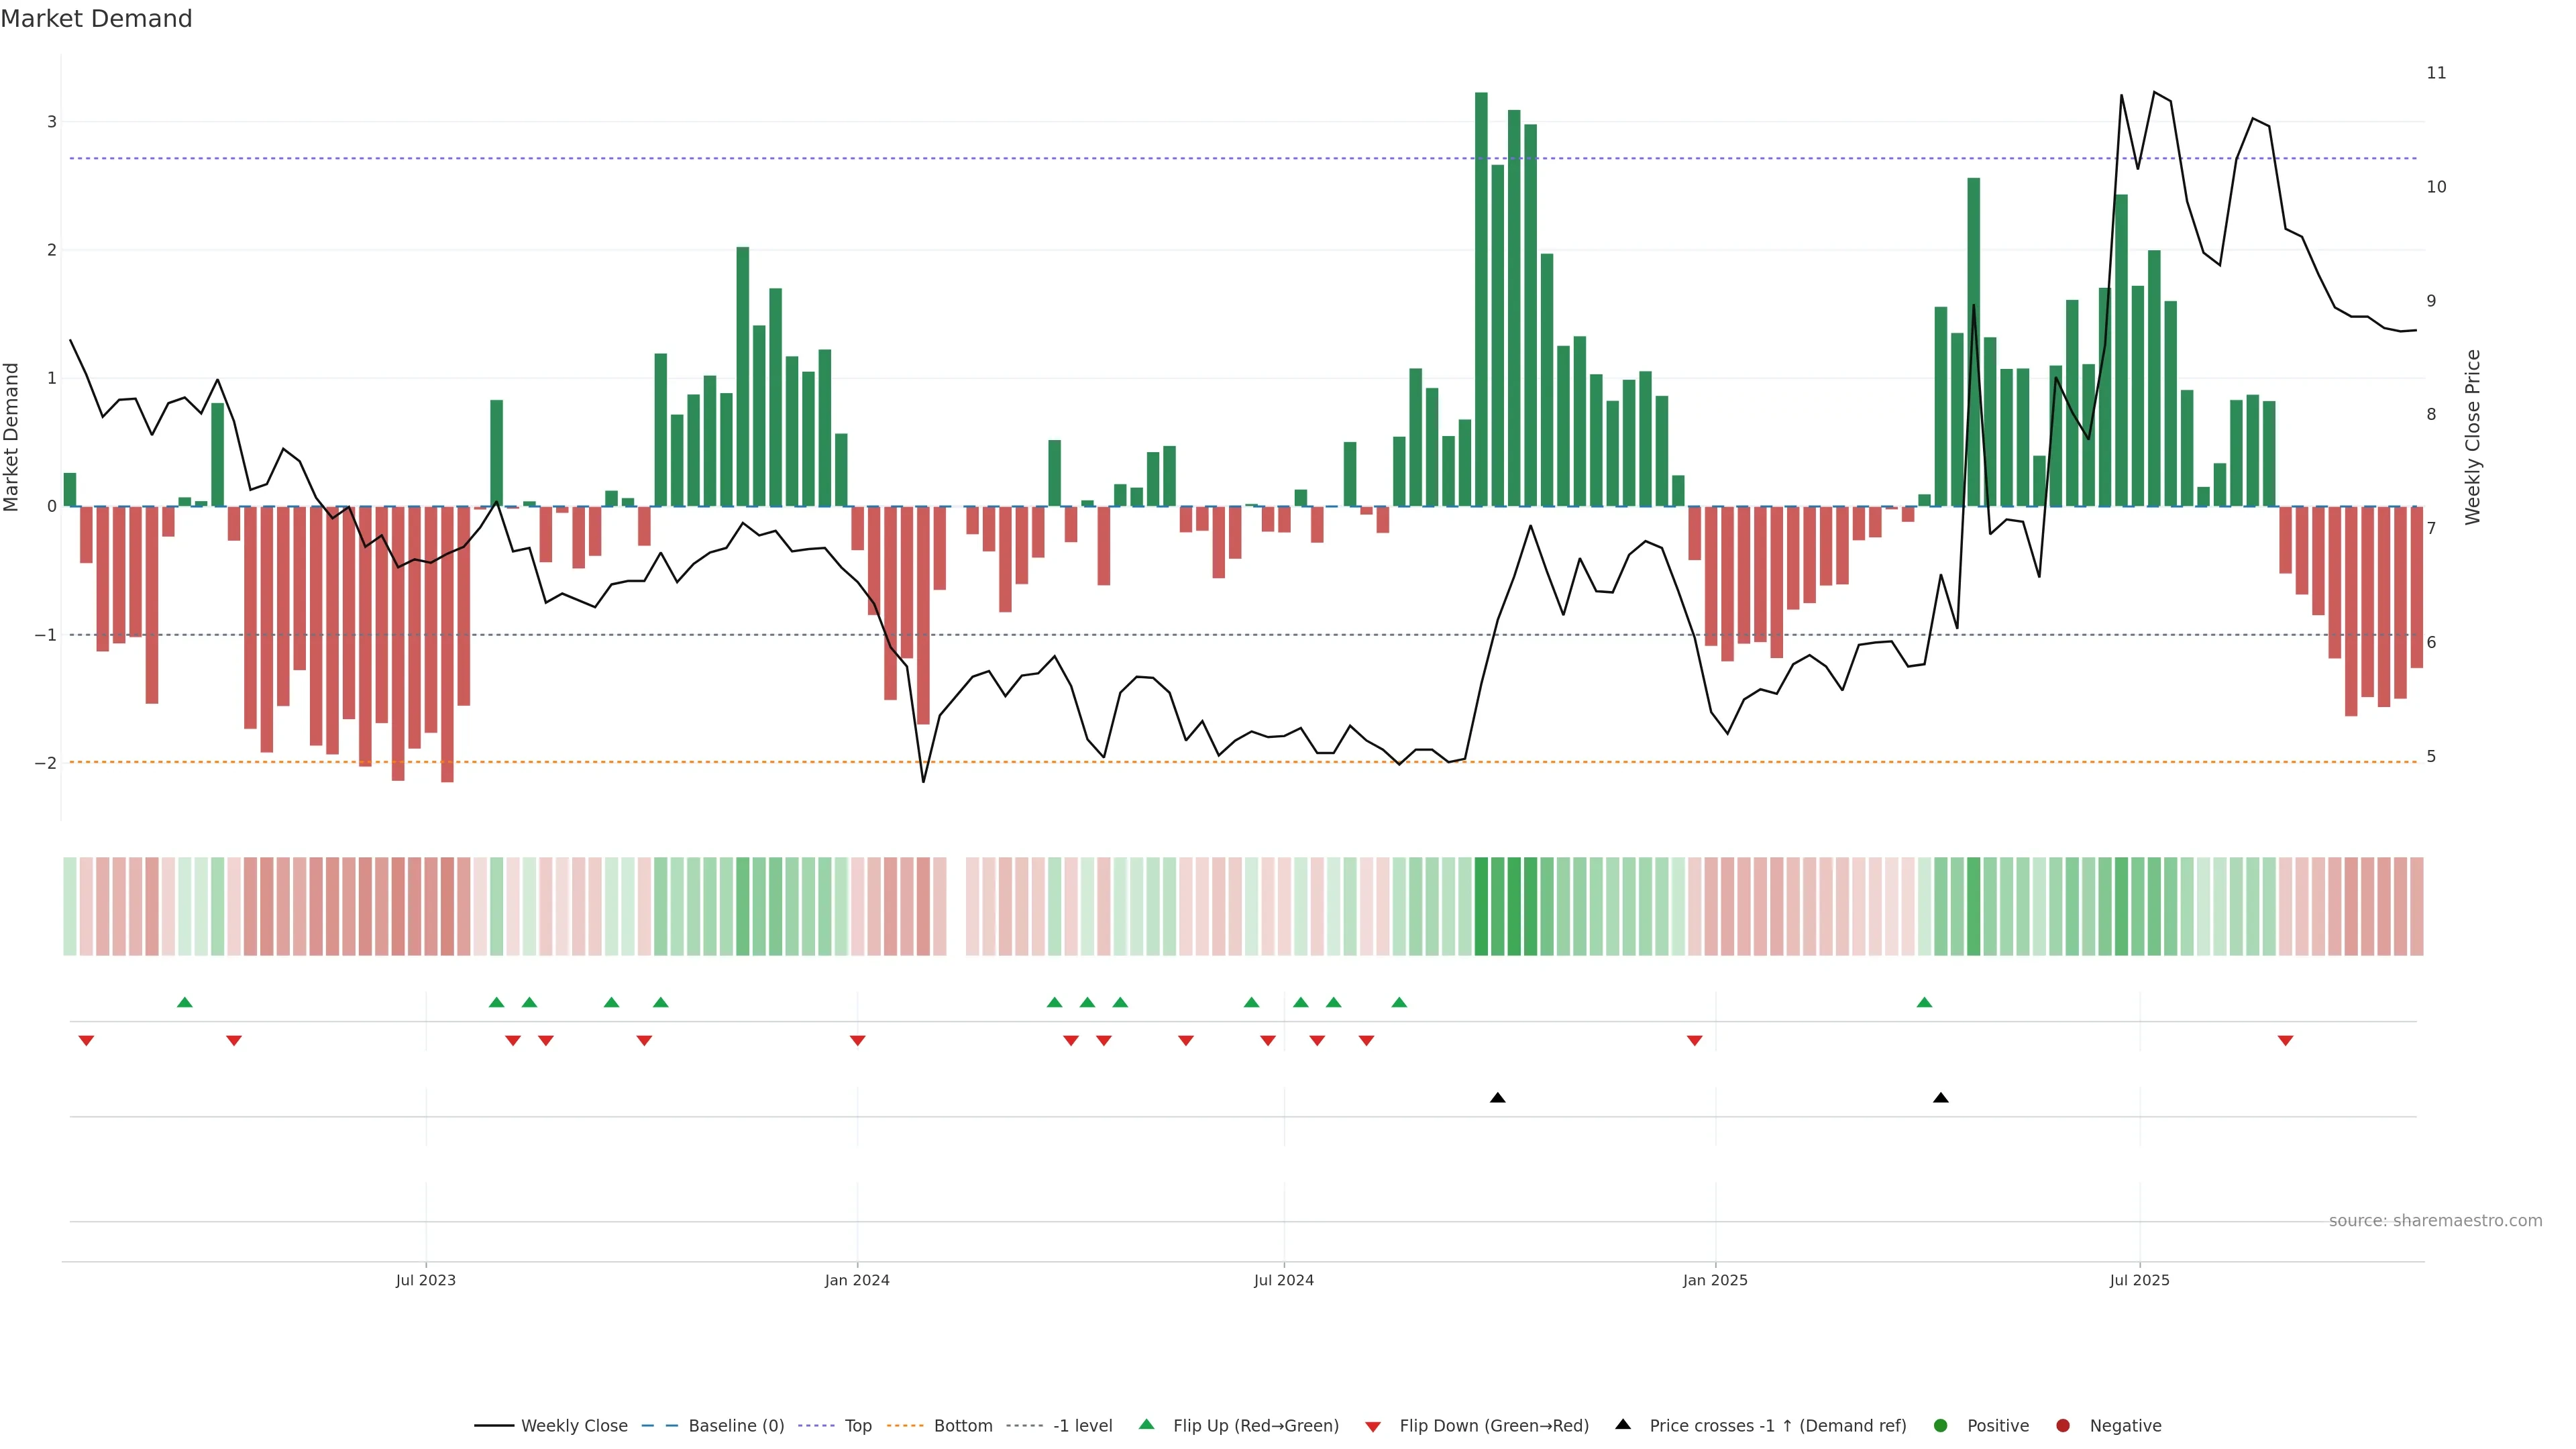Viewport: 2576px width, 1449px height.
Task: Click the black Price crosses -1 legend triangle
Action: (1623, 1425)
